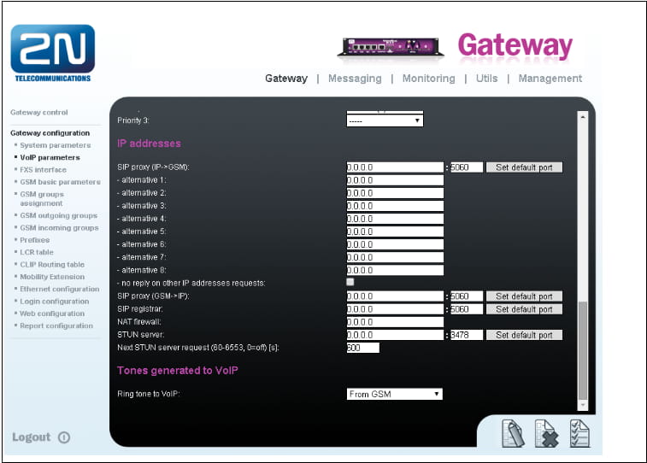Click the vertical scrollbar thumb
Viewport: 647px width, 463px height.
coord(583,350)
